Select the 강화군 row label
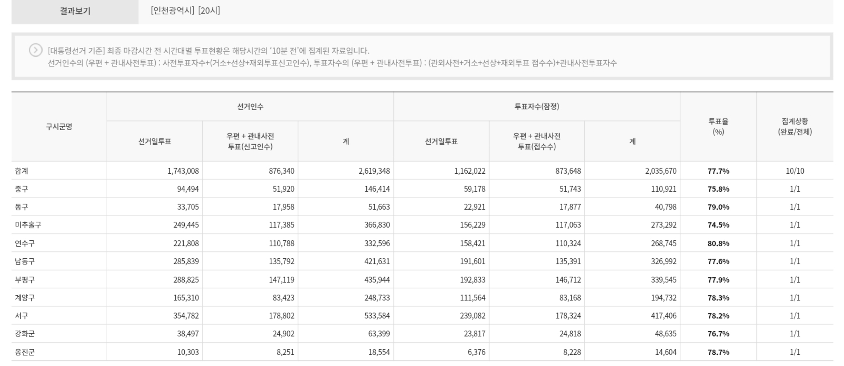Viewport: 844px width, 366px height. click(25, 334)
